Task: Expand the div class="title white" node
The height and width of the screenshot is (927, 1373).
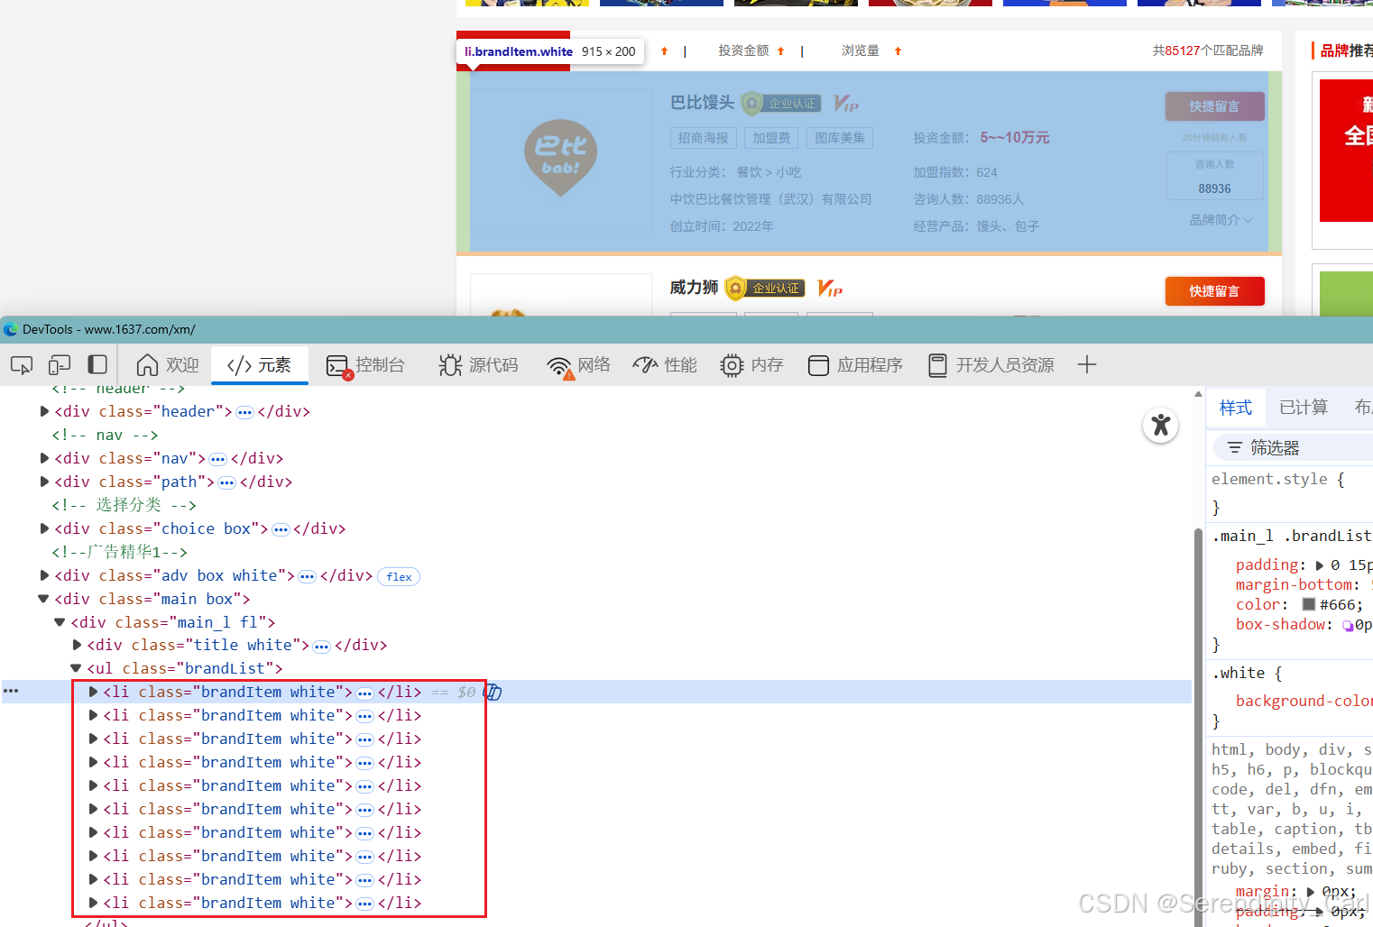Action: pyautogui.click(x=77, y=645)
